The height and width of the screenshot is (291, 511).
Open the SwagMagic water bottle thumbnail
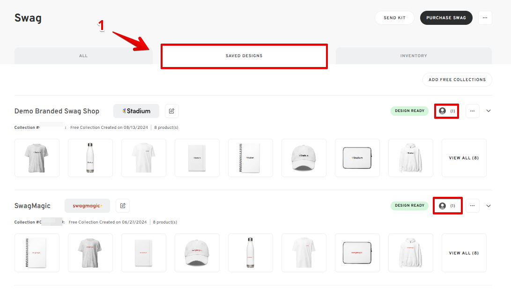[251, 253]
